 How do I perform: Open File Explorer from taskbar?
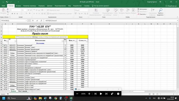(40, 98)
